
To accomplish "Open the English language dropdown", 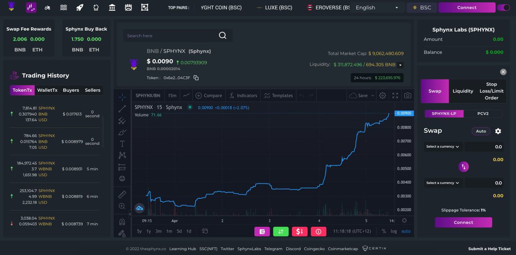I will [377, 7].
